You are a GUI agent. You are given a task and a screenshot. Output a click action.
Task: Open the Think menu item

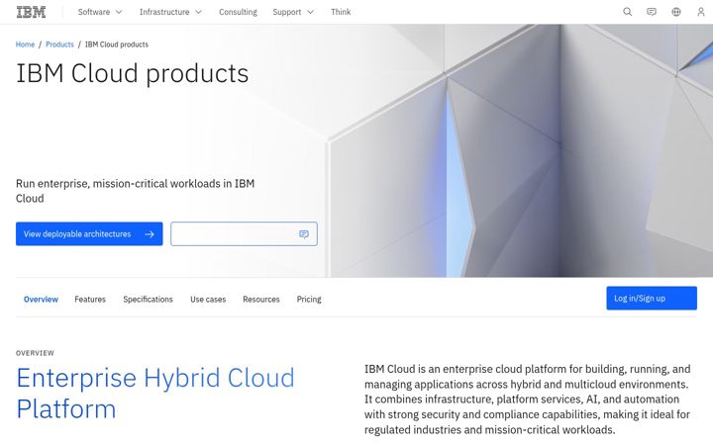tap(341, 12)
